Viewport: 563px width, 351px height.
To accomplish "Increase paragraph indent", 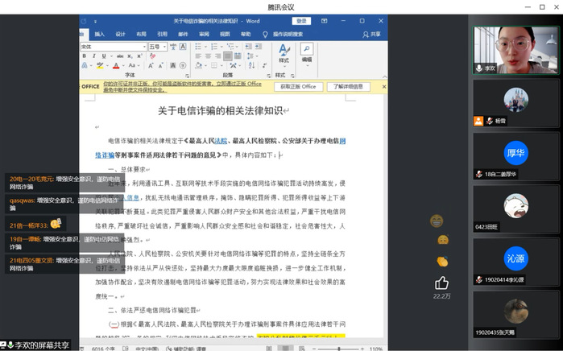I will click(259, 47).
